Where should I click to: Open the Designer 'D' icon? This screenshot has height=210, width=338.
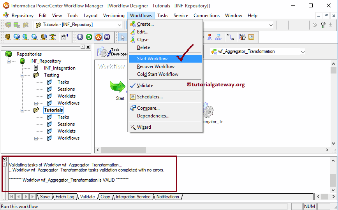pyautogui.click(x=89, y=37)
